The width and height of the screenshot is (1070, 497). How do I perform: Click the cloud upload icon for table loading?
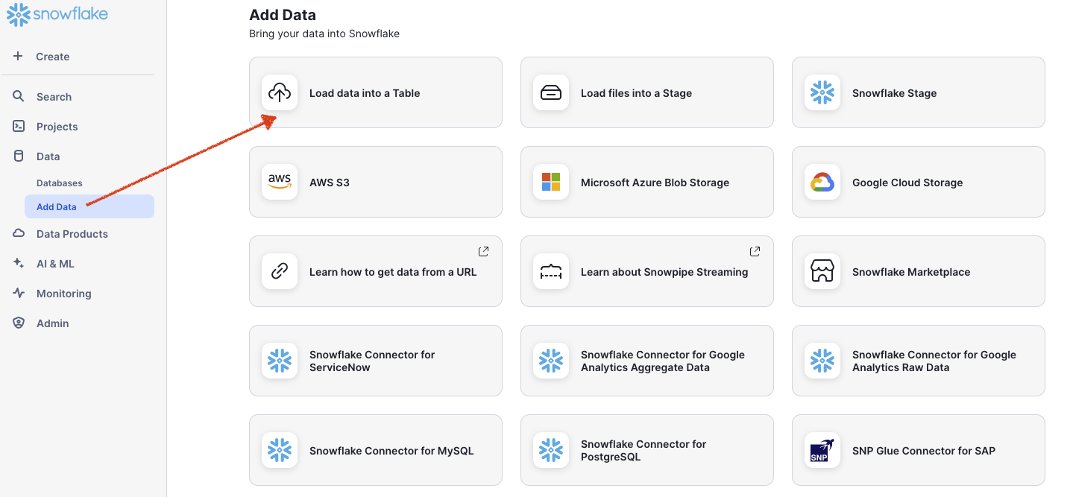280,93
